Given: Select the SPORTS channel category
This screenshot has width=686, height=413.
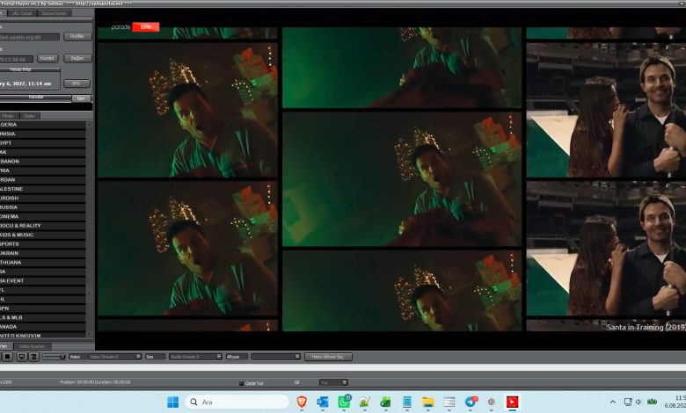Looking at the screenshot, I should coord(42,244).
